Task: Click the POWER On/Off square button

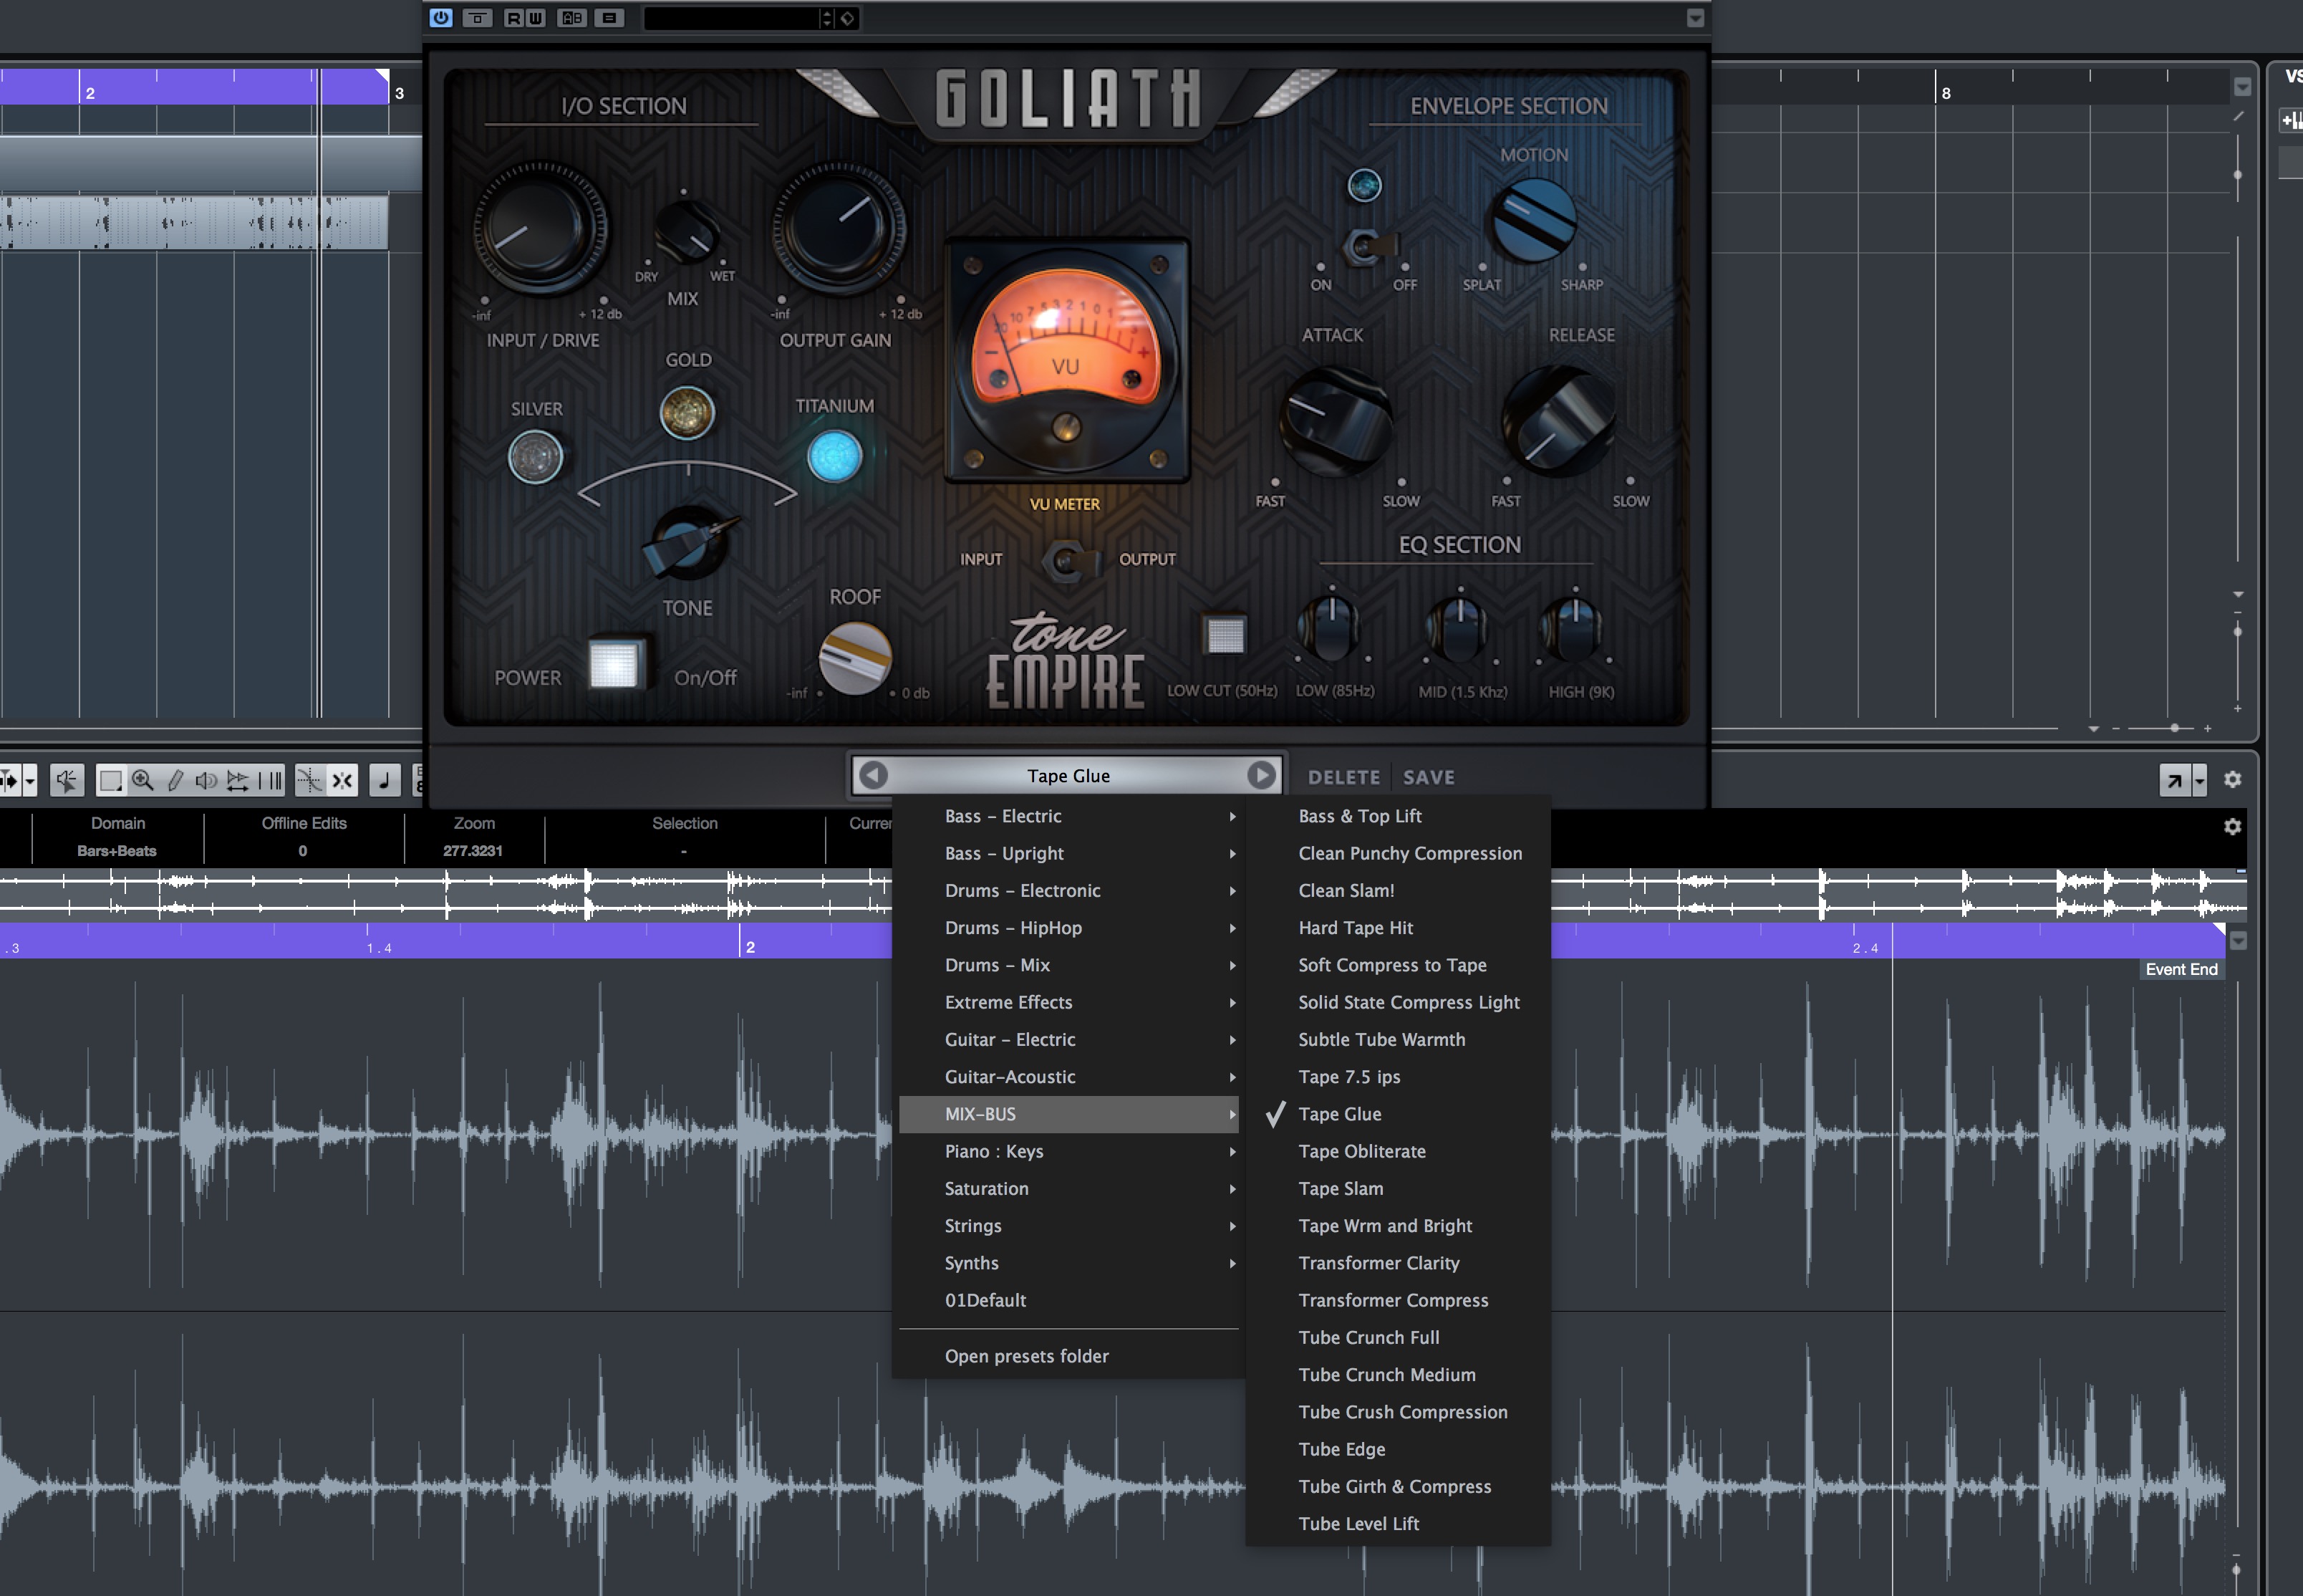Action: (614, 664)
